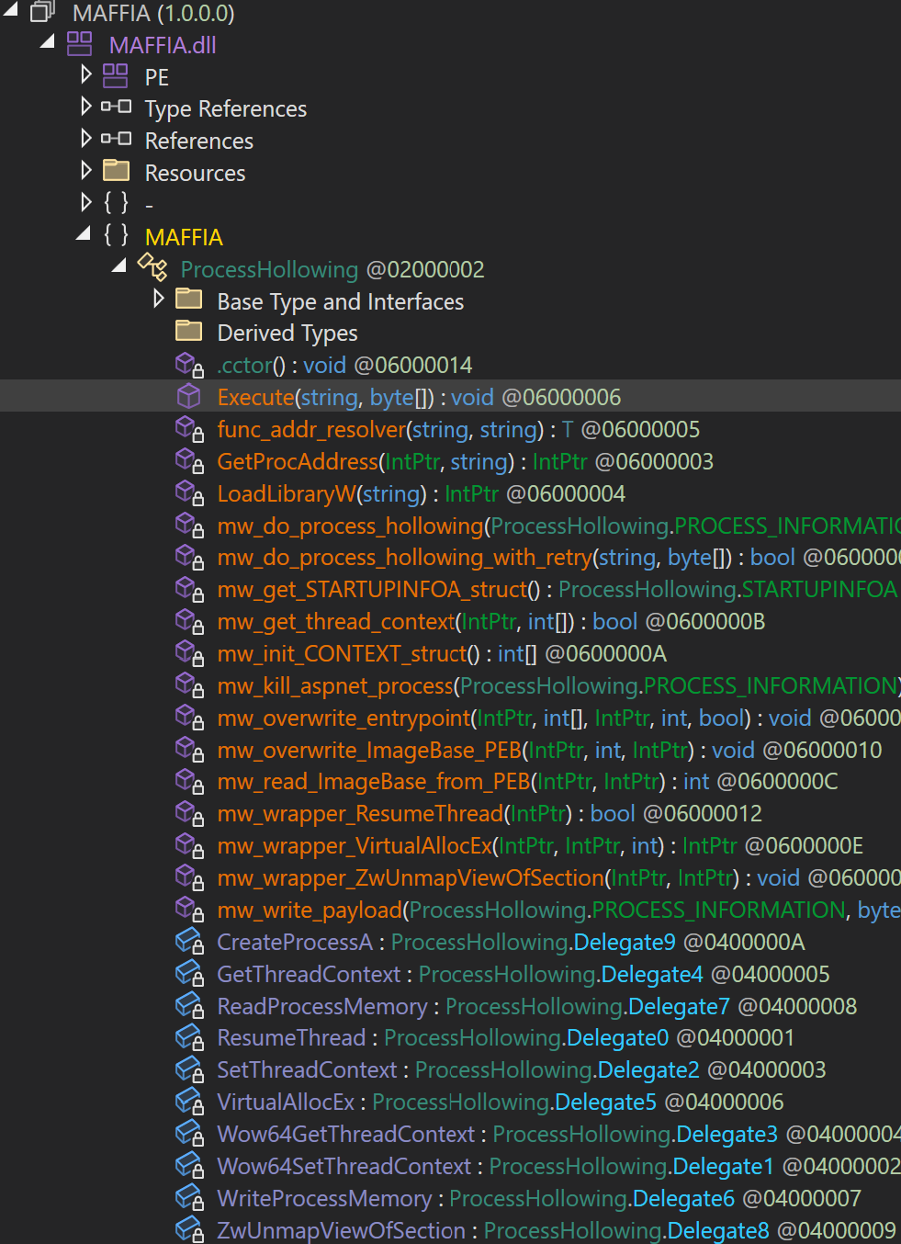901x1244 pixels.
Task: Open the GetProcAddress method
Action: (297, 461)
